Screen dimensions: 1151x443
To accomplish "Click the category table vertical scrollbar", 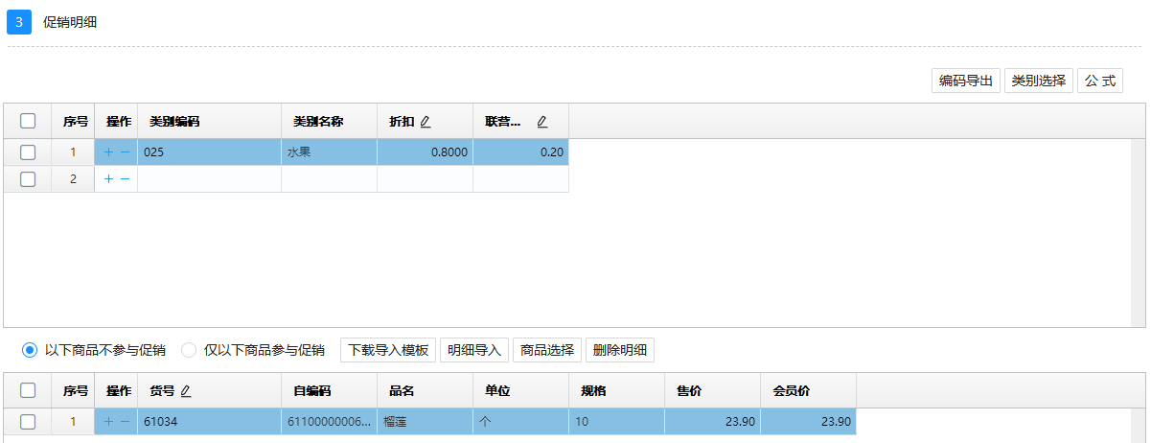I will (1139, 233).
